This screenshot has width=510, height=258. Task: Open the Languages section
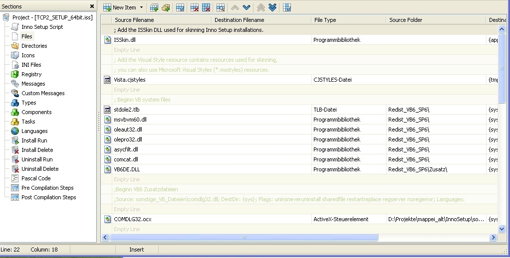(34, 131)
